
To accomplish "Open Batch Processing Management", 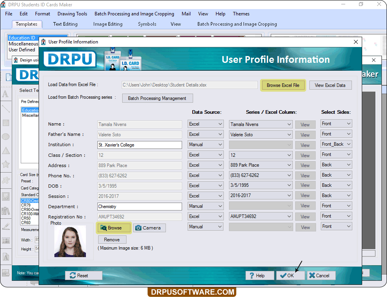I will (158, 98).
